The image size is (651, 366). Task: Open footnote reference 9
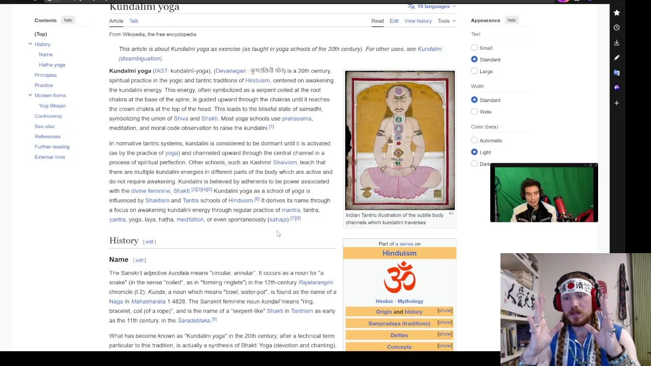pyautogui.click(x=214, y=319)
